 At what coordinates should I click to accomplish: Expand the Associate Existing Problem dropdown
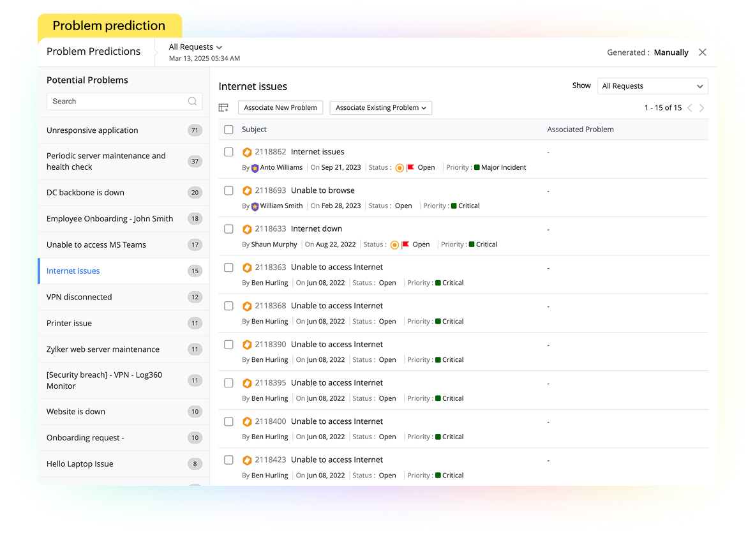380,107
